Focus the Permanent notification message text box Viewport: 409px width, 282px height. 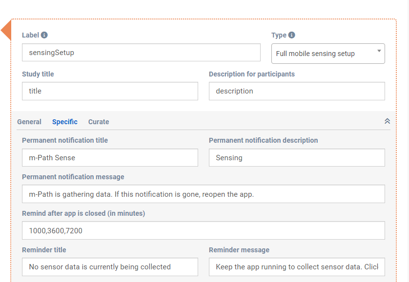203,194
